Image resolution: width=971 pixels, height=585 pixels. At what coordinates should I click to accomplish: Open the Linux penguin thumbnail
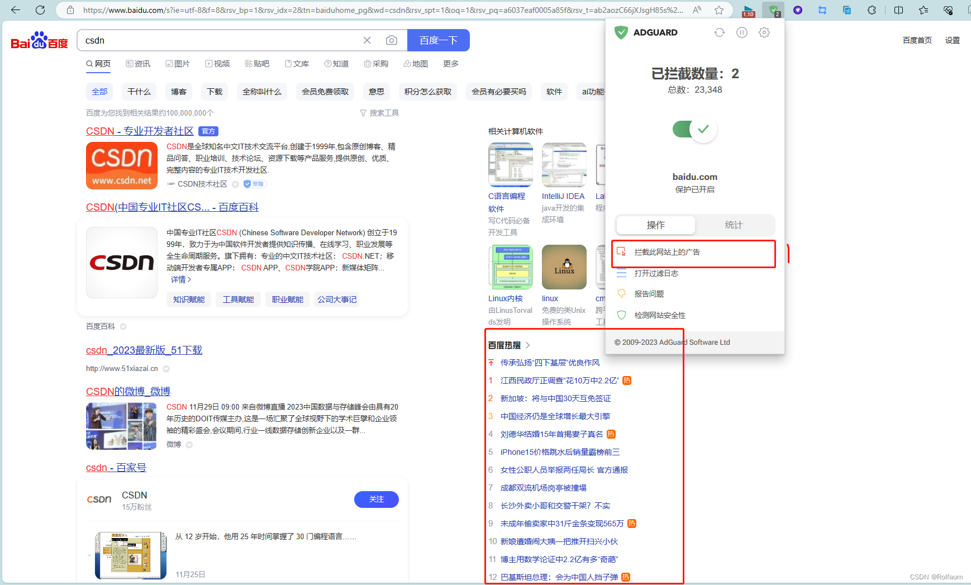[564, 267]
